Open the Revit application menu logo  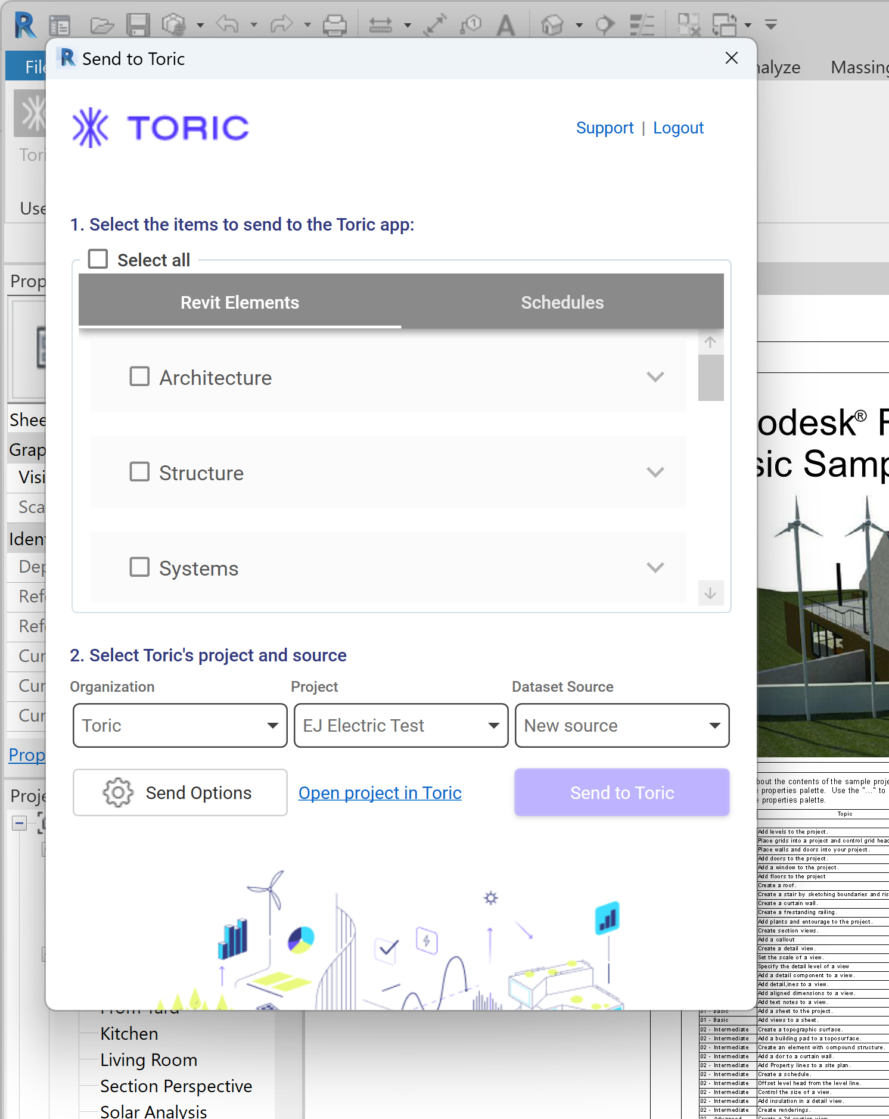coord(25,25)
